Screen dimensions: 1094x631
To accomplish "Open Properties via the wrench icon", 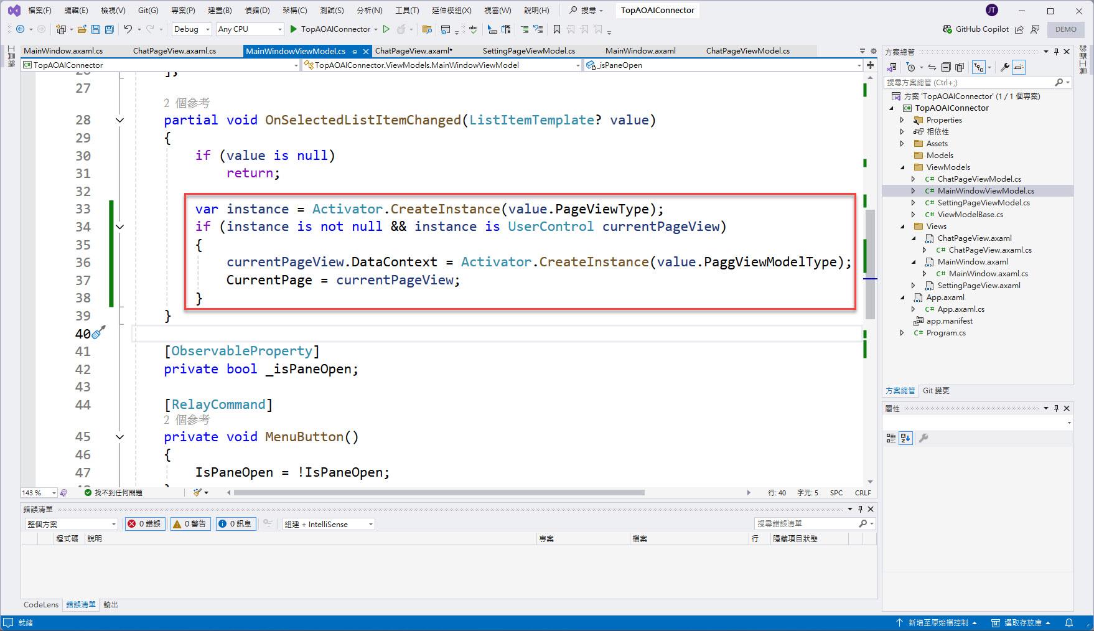I will point(1005,67).
